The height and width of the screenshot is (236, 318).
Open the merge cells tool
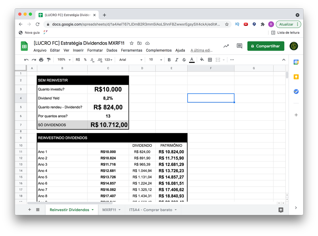tap(218, 60)
